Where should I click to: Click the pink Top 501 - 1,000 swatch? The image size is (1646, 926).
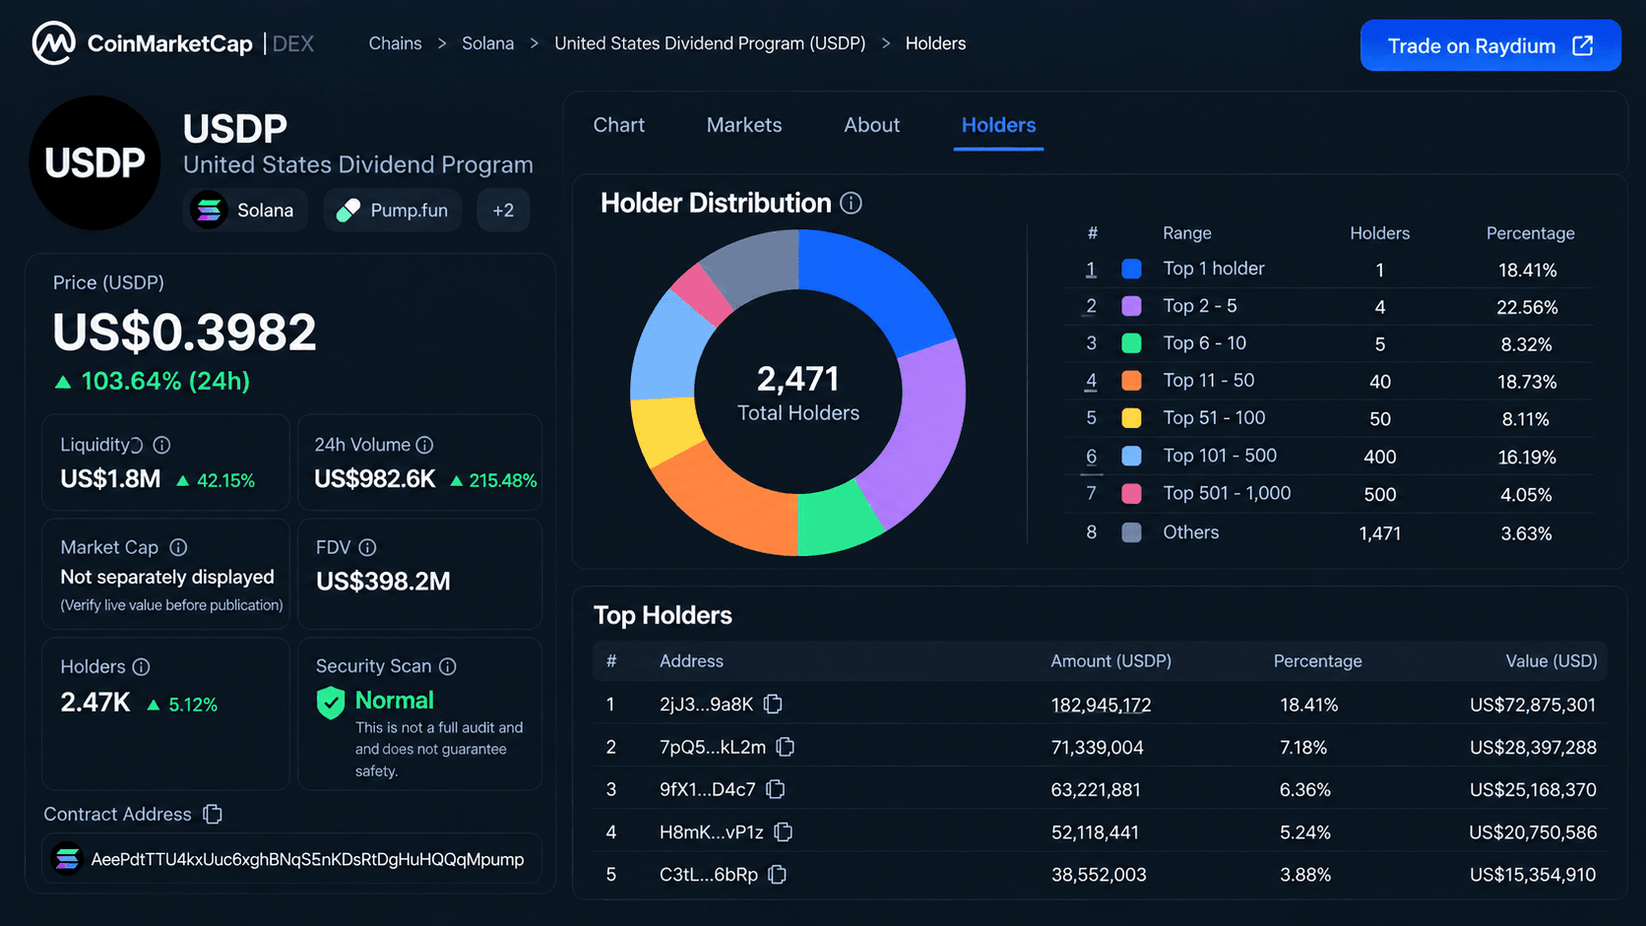[x=1132, y=494]
